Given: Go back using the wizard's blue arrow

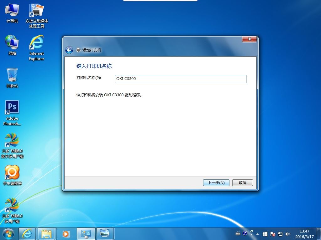Looking at the screenshot, I should 69,50.
